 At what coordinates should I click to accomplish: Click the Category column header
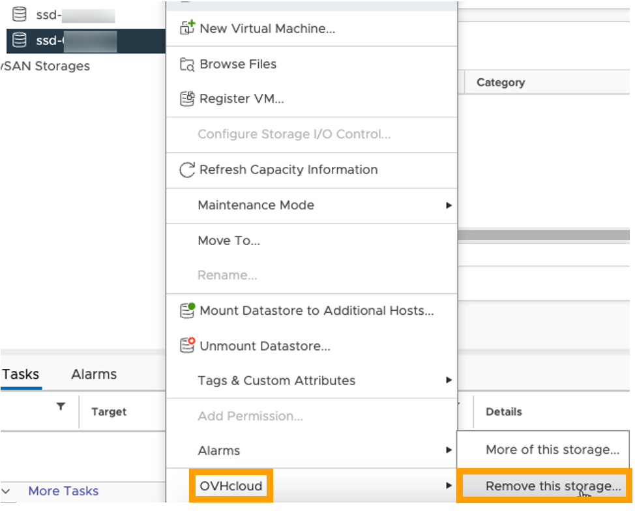[x=501, y=83]
